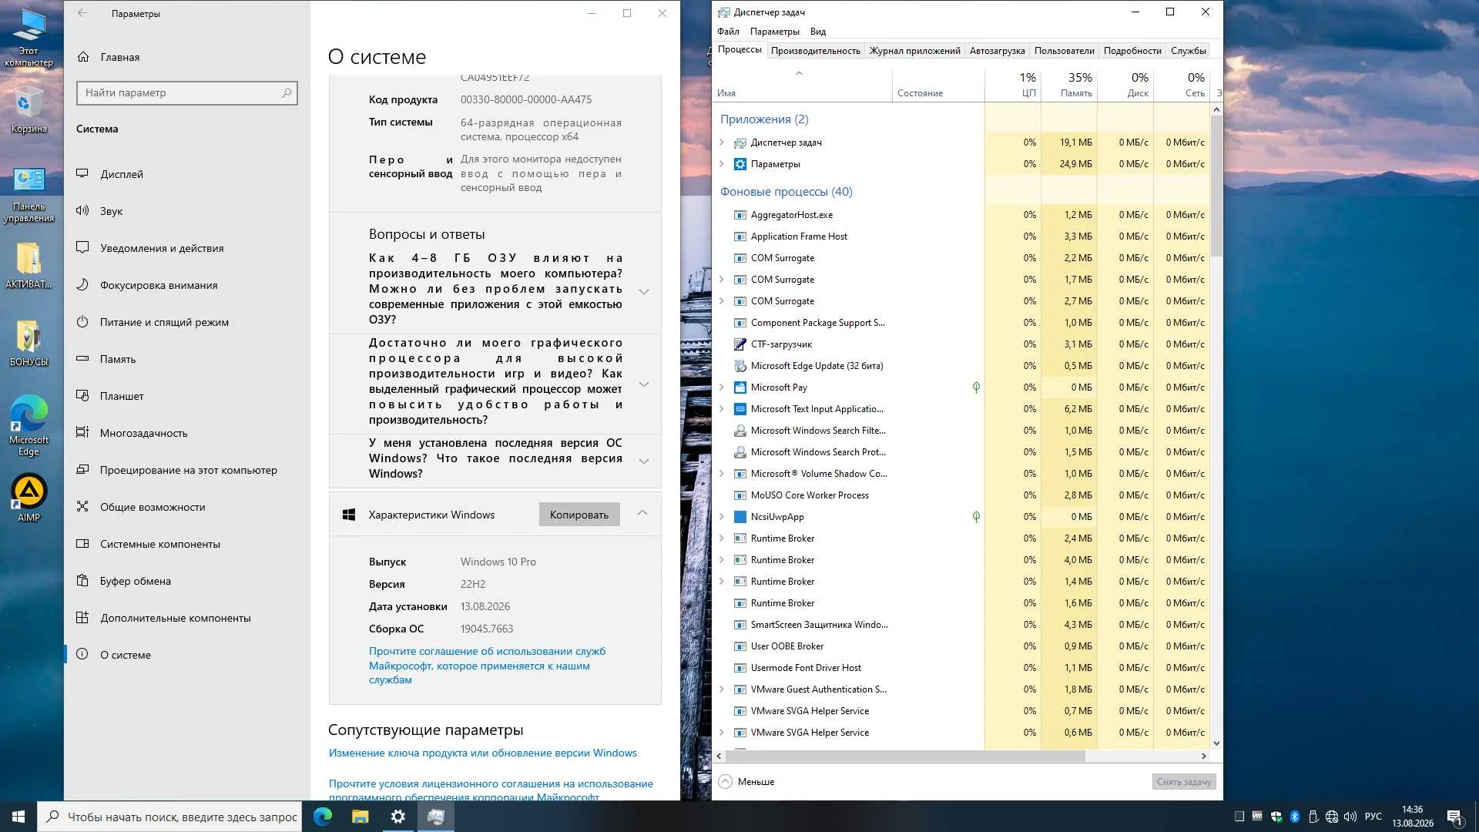Open the volume icon in the system tray
The width and height of the screenshot is (1479, 832).
click(1350, 817)
